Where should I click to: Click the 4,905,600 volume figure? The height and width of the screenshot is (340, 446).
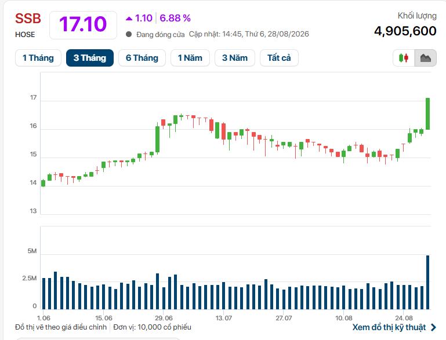pyautogui.click(x=405, y=31)
